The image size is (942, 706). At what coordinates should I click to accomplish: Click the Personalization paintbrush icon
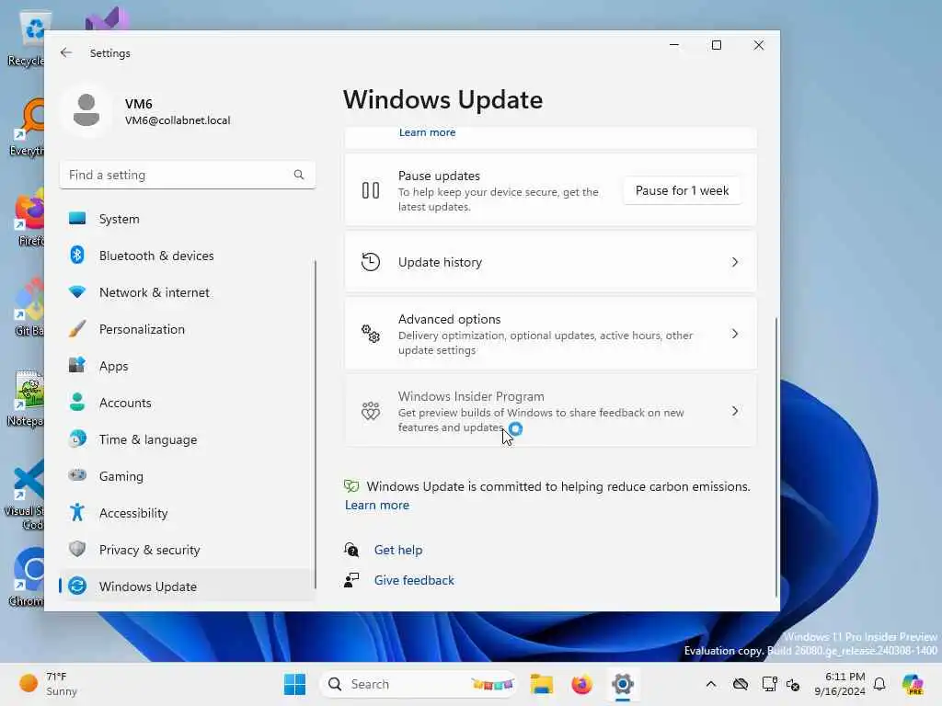click(x=77, y=329)
